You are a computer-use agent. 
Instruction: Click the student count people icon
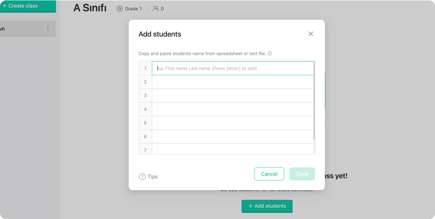pos(156,9)
